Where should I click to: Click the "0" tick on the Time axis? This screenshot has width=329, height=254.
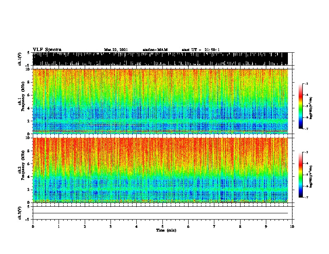(33, 227)
